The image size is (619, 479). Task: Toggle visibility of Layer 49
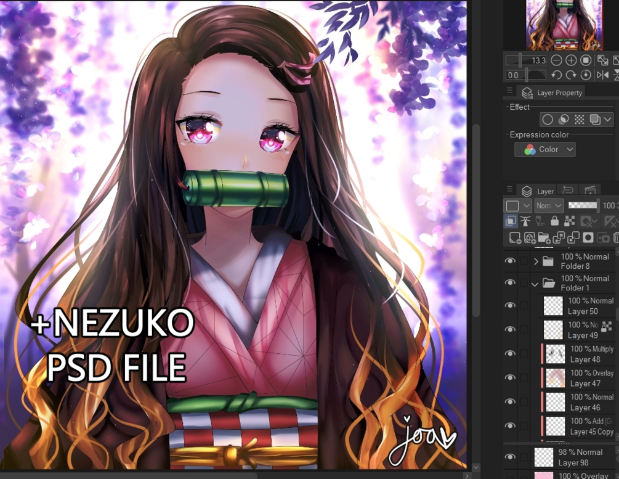(510, 330)
